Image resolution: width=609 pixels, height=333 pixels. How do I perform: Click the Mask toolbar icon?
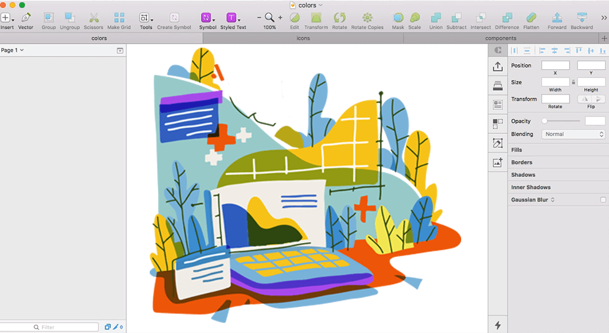click(398, 18)
